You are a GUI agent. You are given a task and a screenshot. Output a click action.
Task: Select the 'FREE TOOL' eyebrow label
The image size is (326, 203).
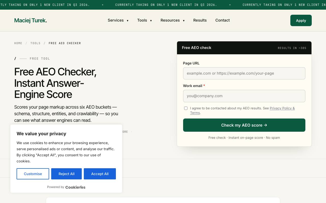(x=40, y=59)
